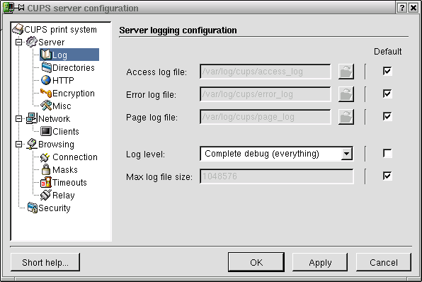Select Clients in the tree
This screenshot has width=422, height=282.
click(x=66, y=132)
